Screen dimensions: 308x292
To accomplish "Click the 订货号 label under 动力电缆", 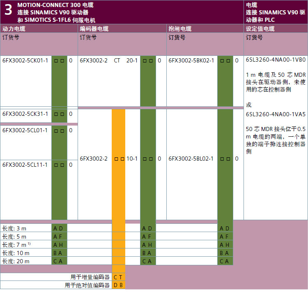I will click(x=11, y=37).
